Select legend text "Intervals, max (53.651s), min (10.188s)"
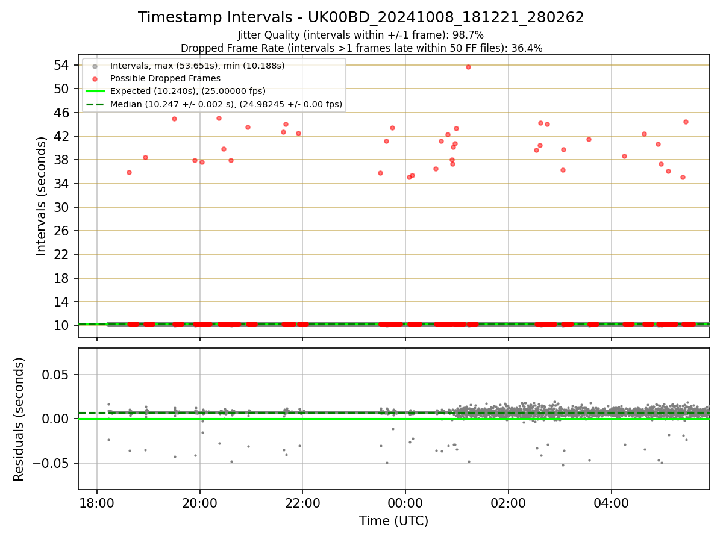This screenshot has width=723, height=542. tap(198, 66)
